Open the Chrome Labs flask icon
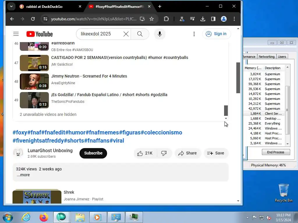298x223 pixels. 182,19
